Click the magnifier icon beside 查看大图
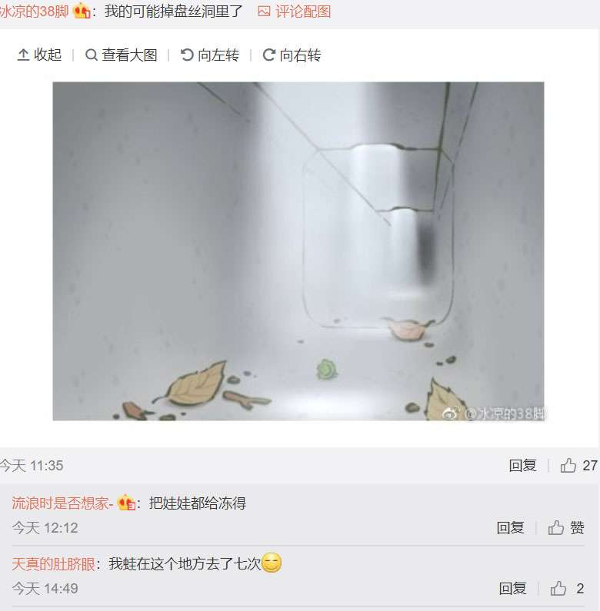Image resolution: width=600 pixels, height=611 pixels. [x=92, y=55]
